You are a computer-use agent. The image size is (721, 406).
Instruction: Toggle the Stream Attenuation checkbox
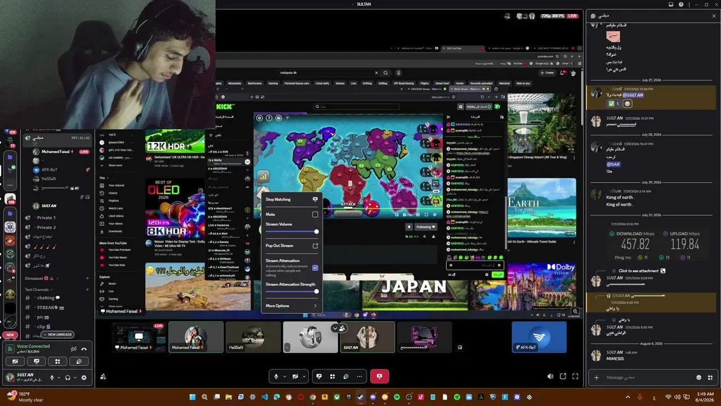click(x=315, y=268)
